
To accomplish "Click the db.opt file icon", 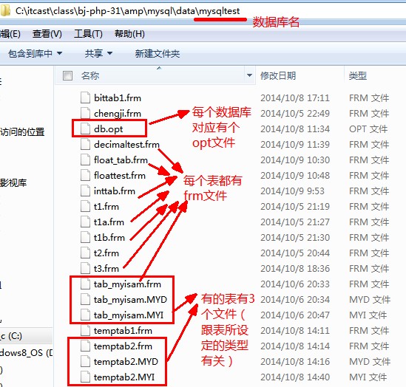I will coord(85,129).
